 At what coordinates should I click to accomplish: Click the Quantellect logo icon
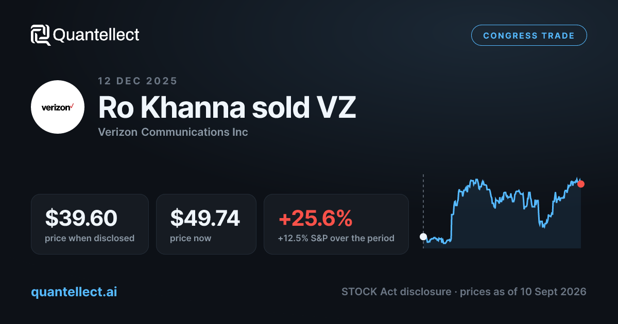[41, 35]
